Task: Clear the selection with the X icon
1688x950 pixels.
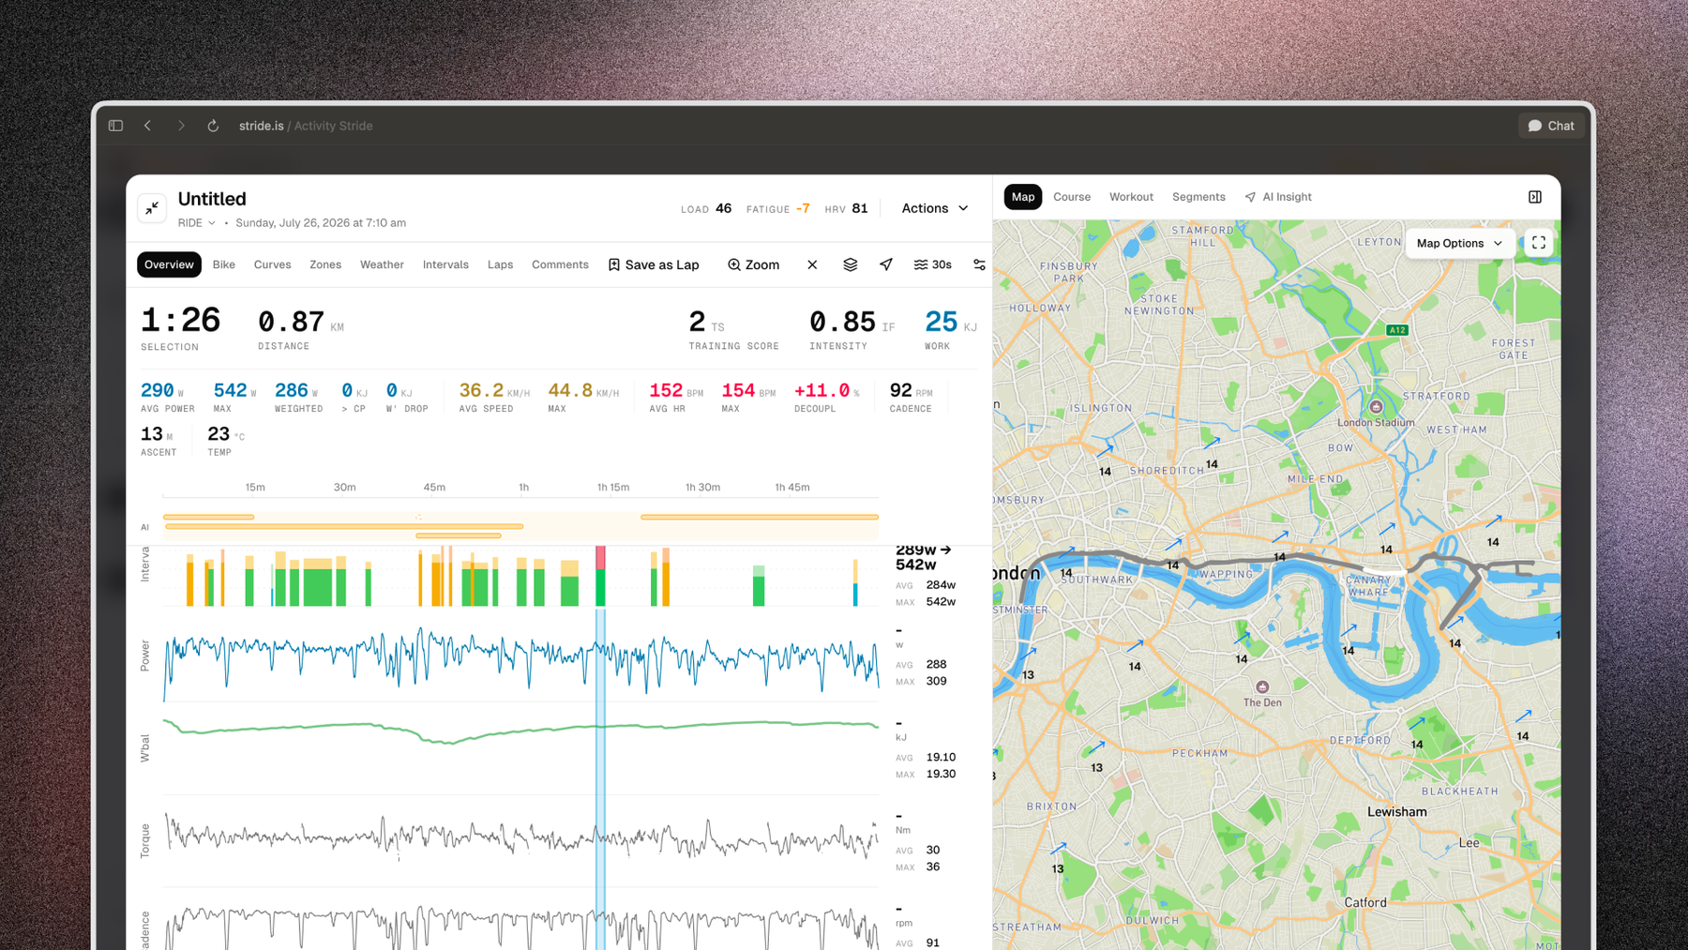Action: pos(812,264)
